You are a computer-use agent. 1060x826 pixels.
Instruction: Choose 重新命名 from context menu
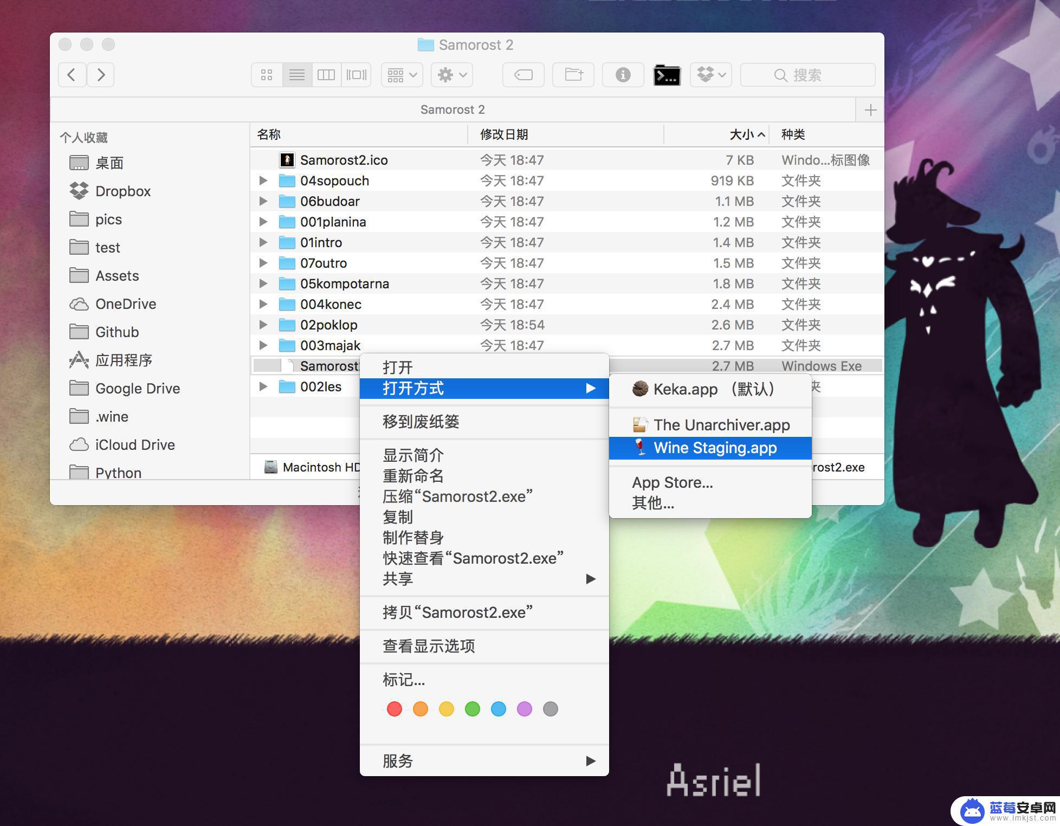pyautogui.click(x=484, y=476)
